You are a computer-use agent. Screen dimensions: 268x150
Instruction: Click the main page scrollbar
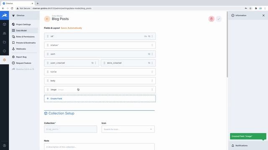point(227,44)
